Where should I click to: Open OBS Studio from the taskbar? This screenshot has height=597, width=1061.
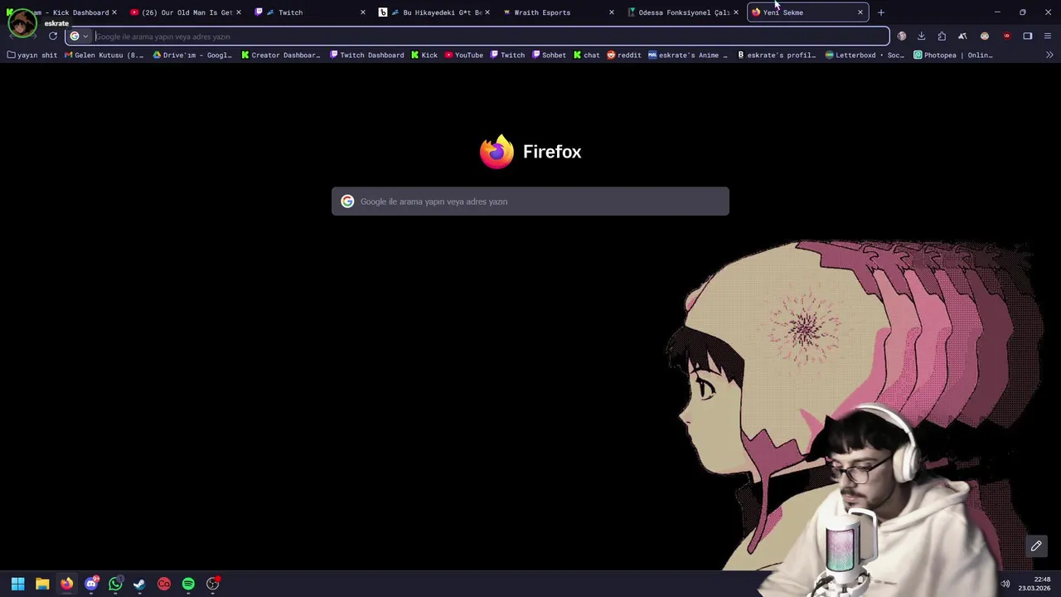(x=213, y=584)
